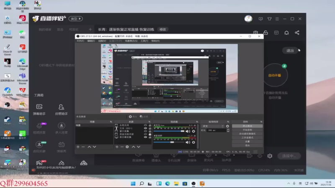Open Windows Start menu on taskbar
Image resolution: width=335 pixels, height=188 pixels.
(x=133, y=183)
